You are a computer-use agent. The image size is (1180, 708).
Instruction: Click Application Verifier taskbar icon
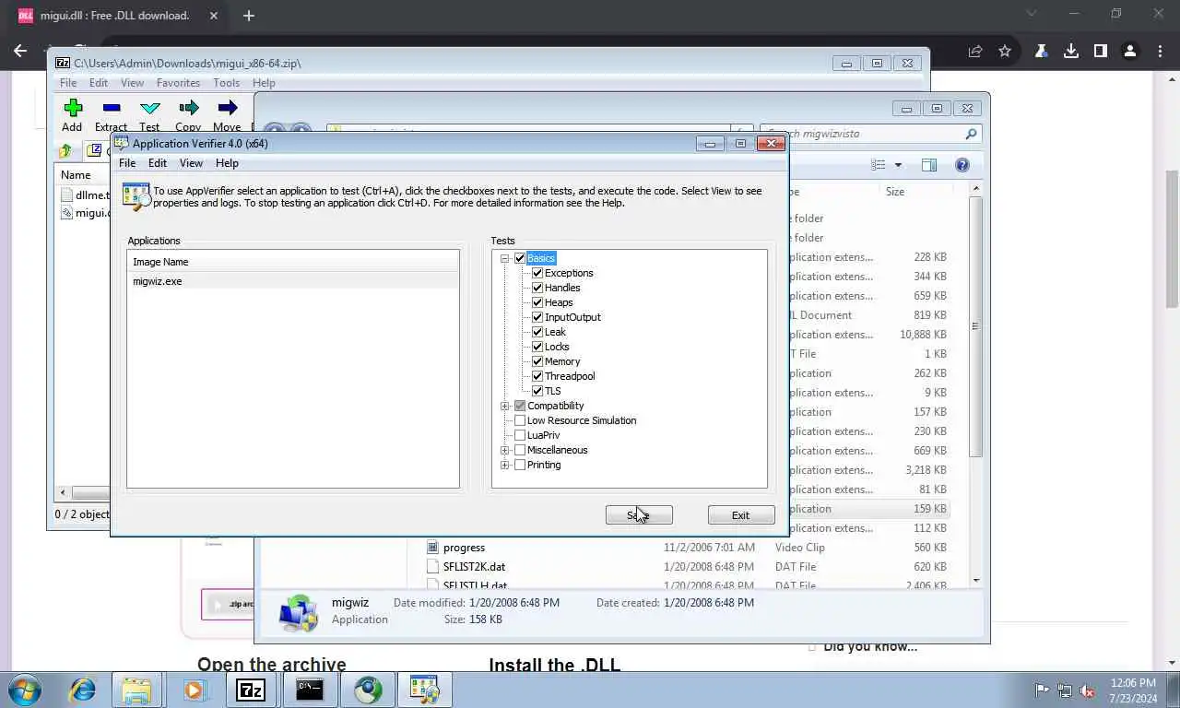[x=426, y=690]
